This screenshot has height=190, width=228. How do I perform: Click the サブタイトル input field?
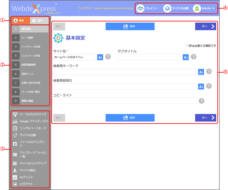(x=149, y=57)
